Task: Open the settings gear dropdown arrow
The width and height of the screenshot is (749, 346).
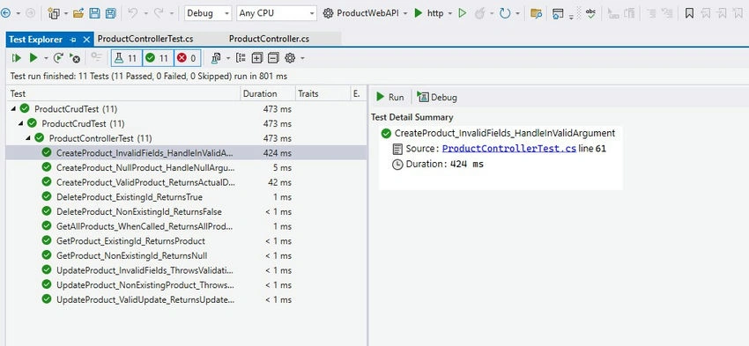Action: tap(302, 58)
